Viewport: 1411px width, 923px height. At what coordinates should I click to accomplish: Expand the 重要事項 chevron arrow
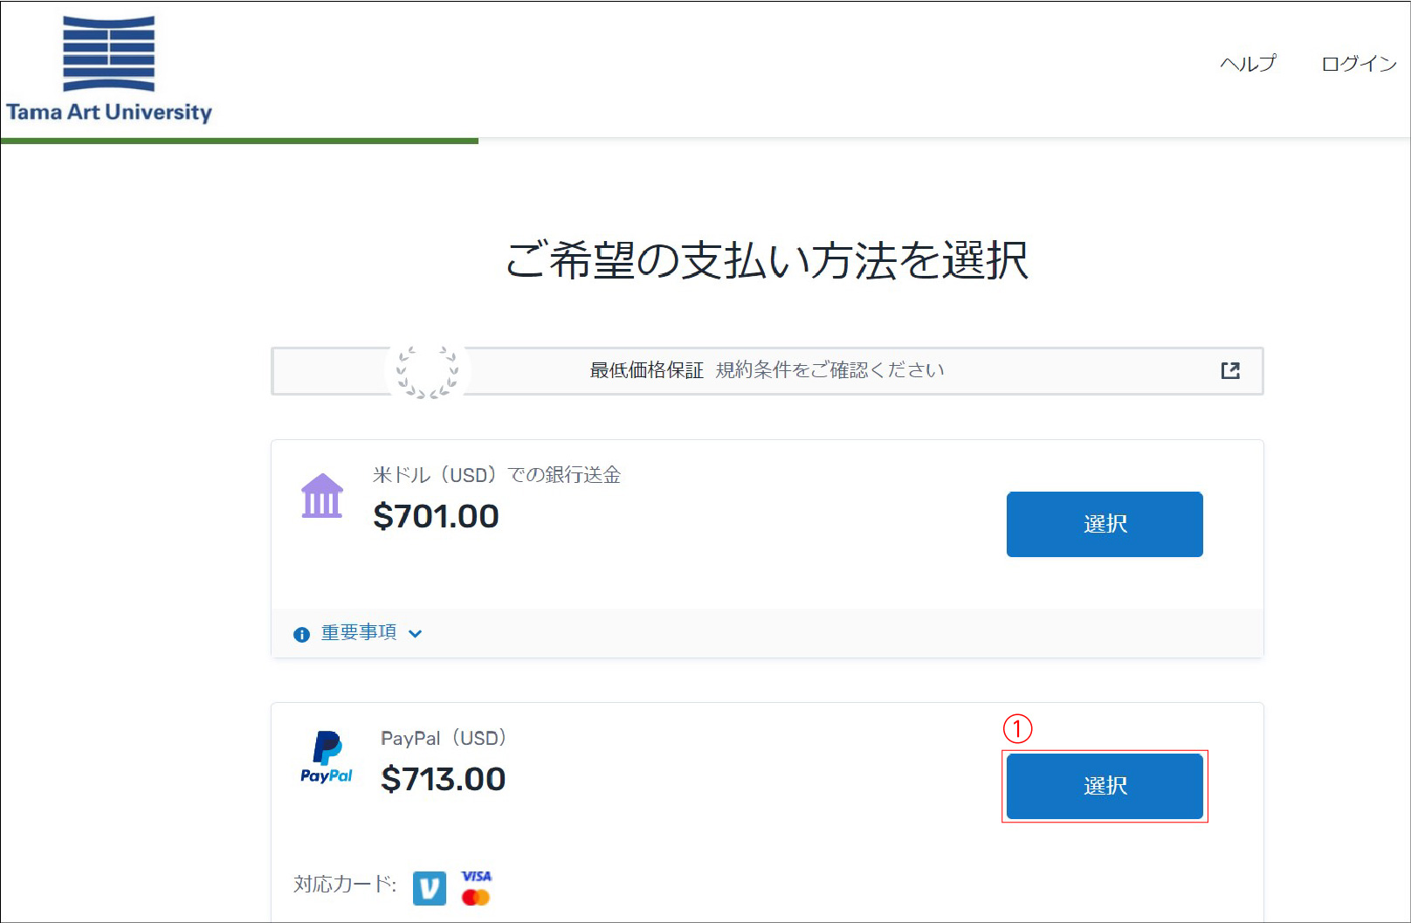(416, 634)
